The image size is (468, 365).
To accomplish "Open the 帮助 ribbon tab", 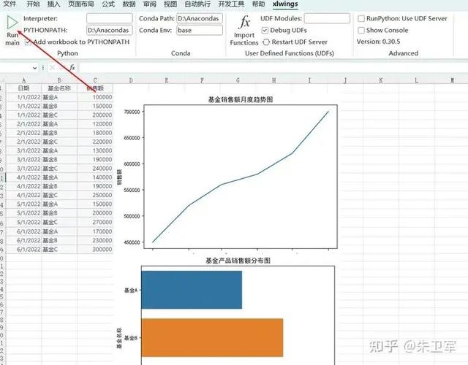I will [258, 4].
